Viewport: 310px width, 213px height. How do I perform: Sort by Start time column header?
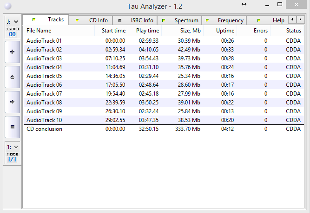point(112,31)
